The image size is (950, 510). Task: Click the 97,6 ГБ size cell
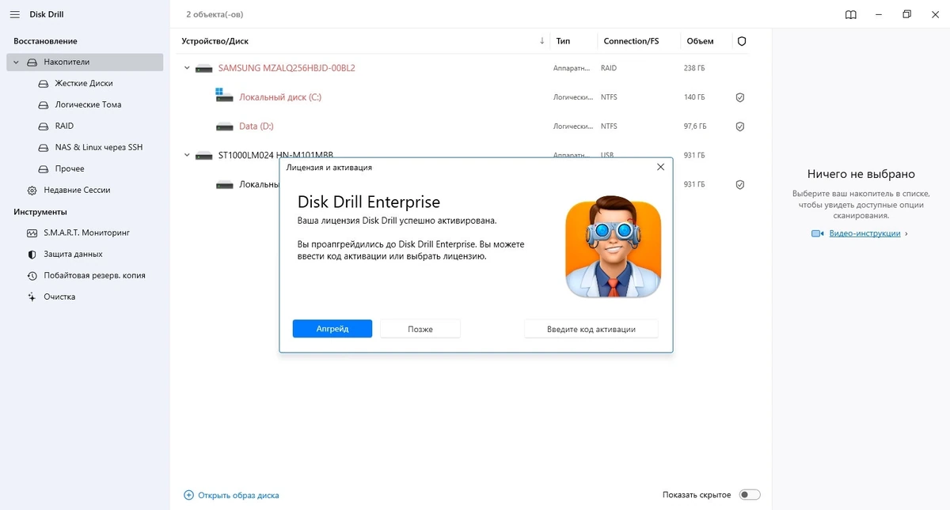pyautogui.click(x=695, y=126)
